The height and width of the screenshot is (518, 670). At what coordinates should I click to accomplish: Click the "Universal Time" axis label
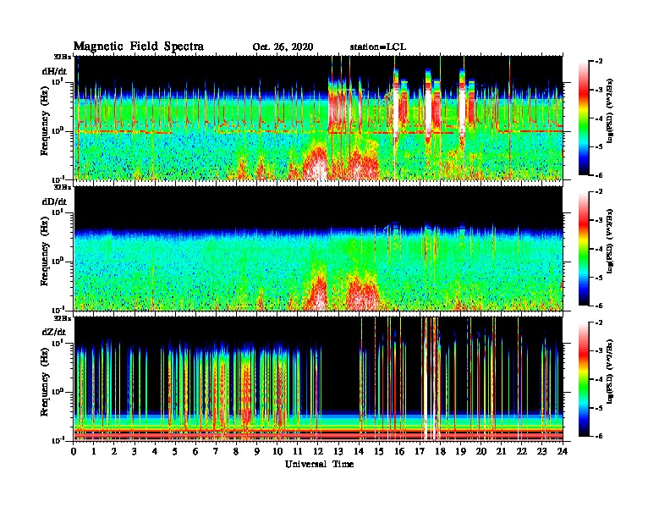click(x=319, y=464)
